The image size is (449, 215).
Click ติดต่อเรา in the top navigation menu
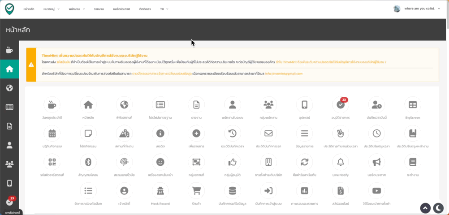pos(145,9)
